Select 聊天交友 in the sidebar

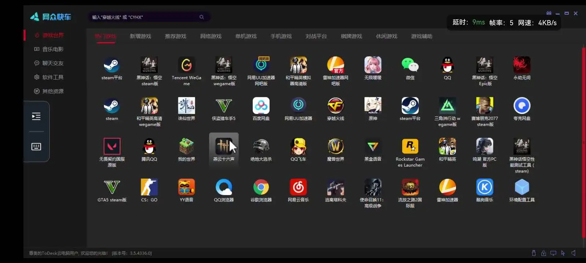coord(49,63)
